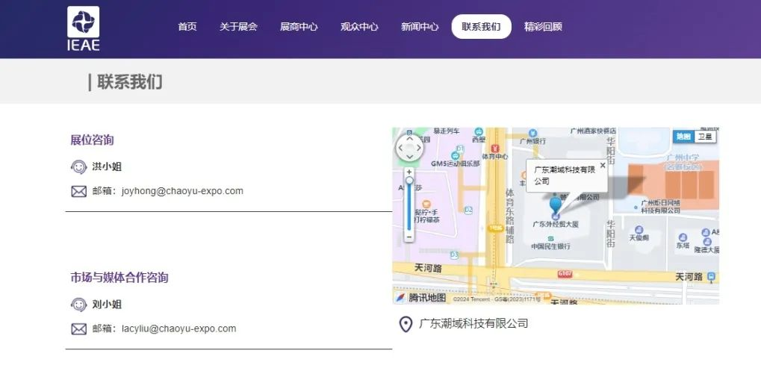Click the map zoom-out minus button
This screenshot has height=374, width=761.
pos(409,237)
